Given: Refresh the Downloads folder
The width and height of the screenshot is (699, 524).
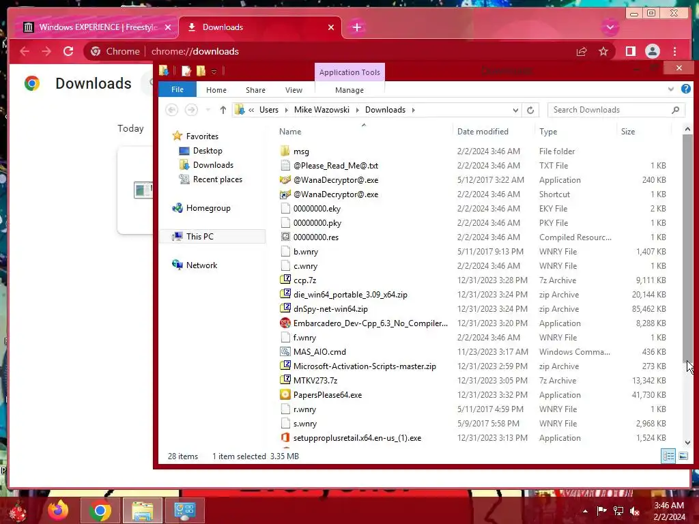Looking at the screenshot, I should (x=530, y=110).
